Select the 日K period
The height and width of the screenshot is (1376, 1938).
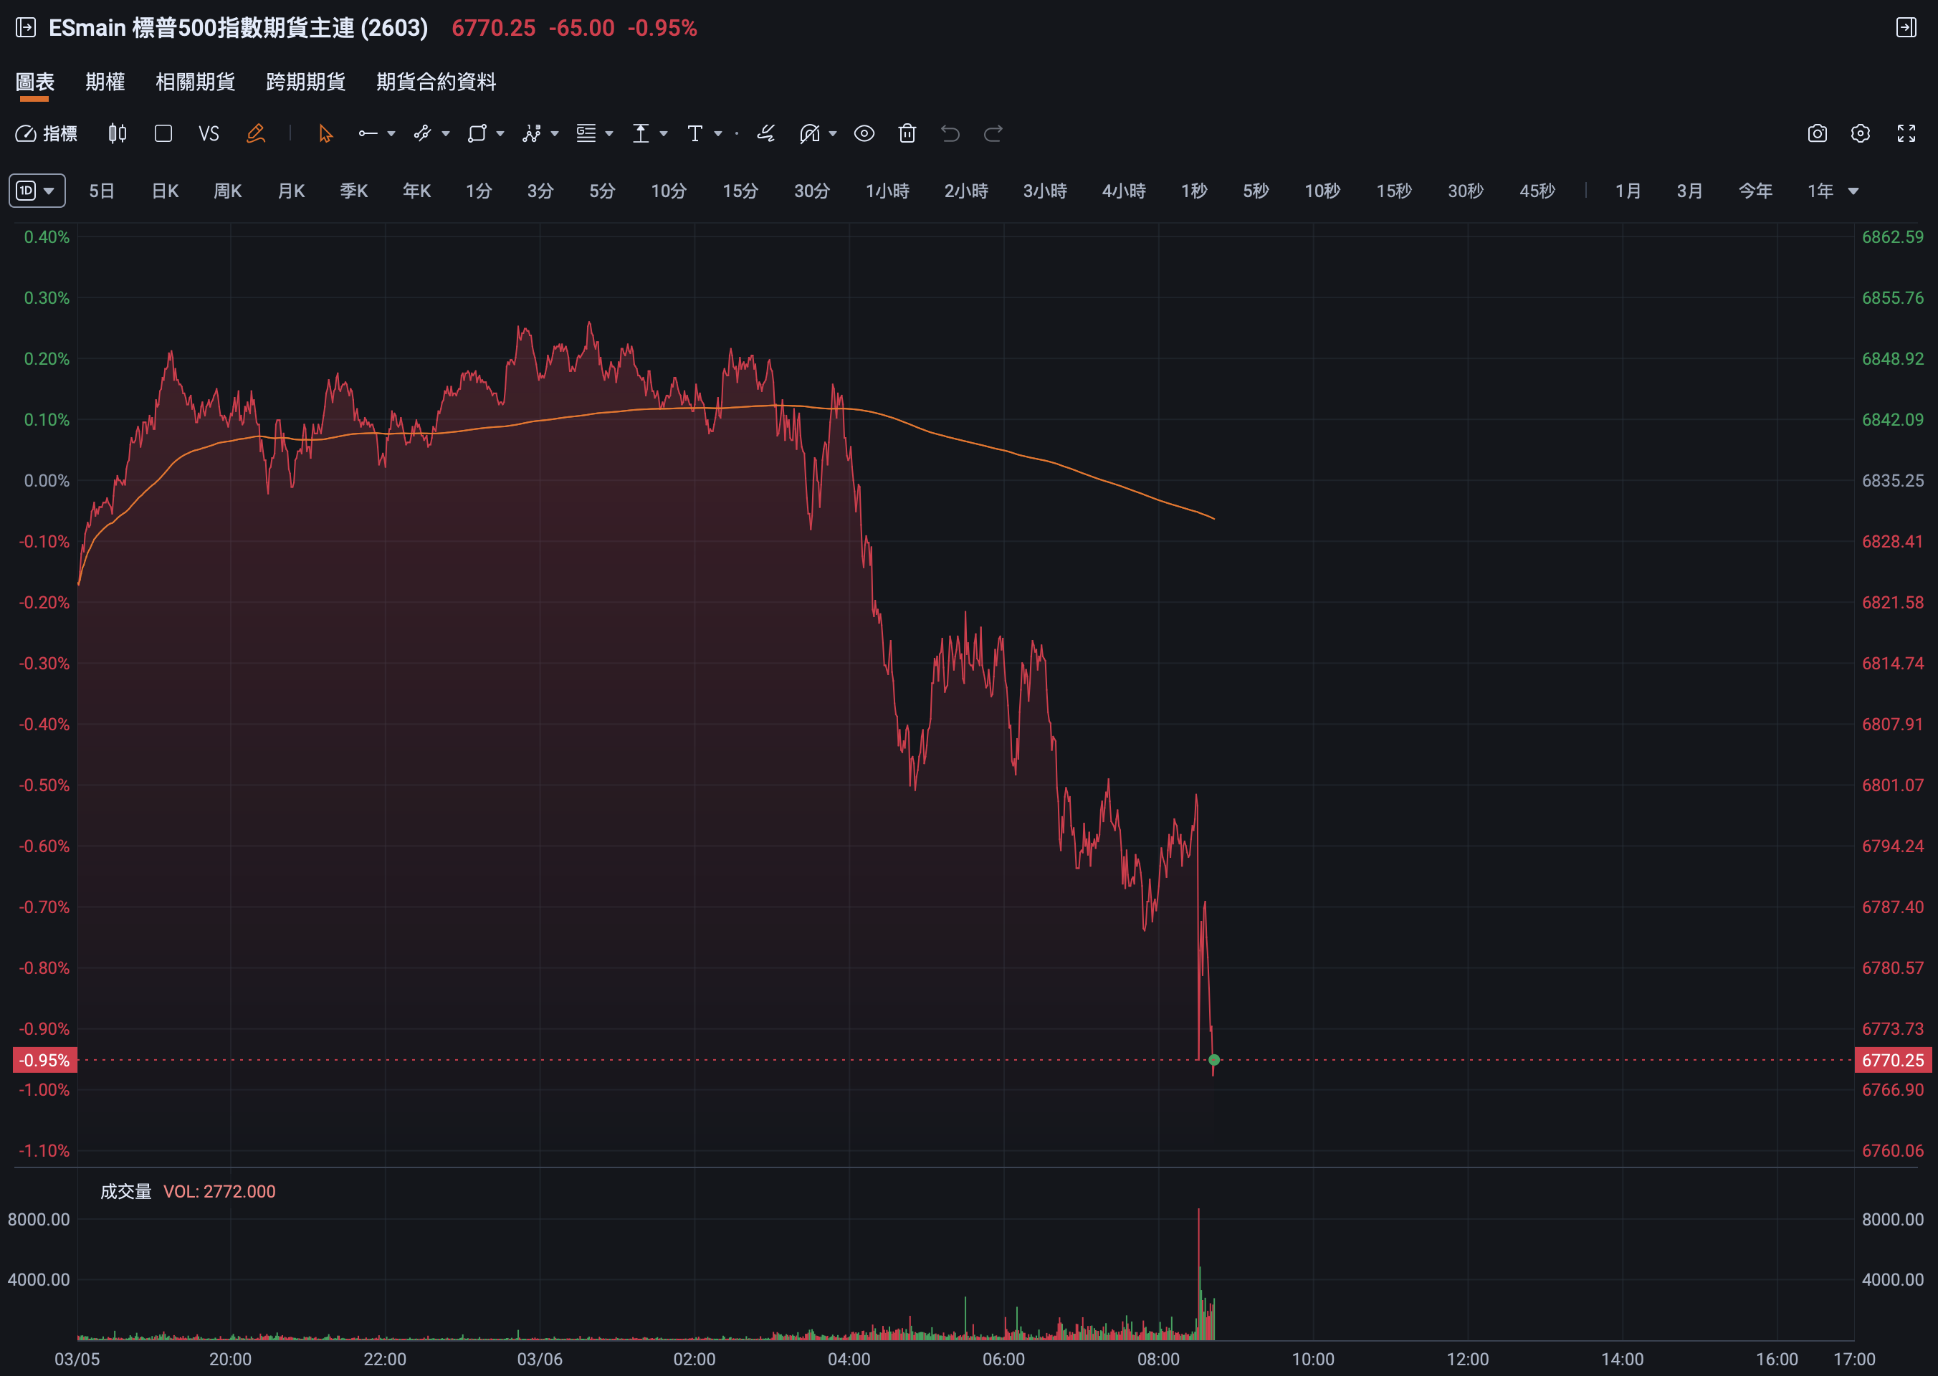tap(164, 191)
